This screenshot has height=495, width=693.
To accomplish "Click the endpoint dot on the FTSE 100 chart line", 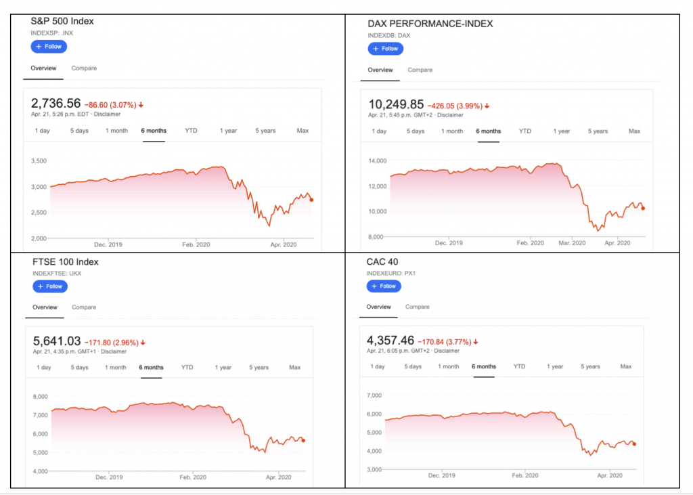I will [x=305, y=439].
